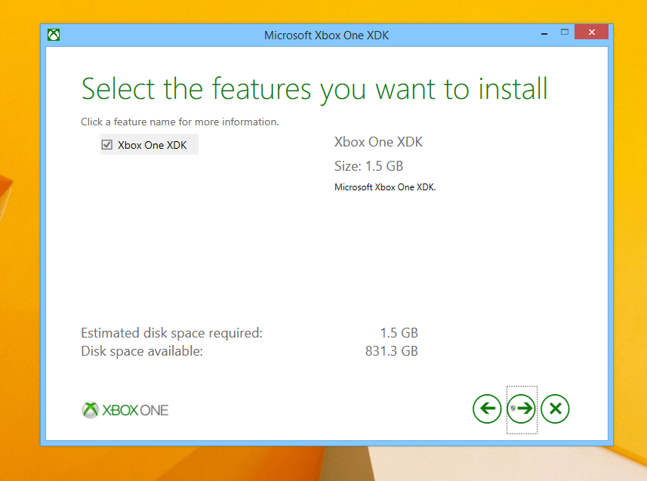Image resolution: width=647 pixels, height=481 pixels.
Task: Minimize the Xbox One XDK installer window
Action: tap(544, 33)
